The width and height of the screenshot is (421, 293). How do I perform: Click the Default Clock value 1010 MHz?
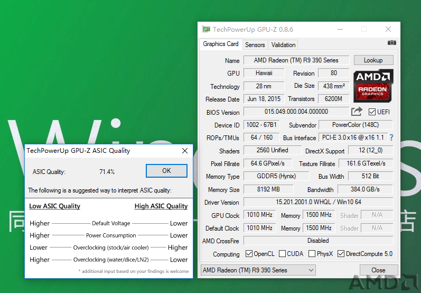(260, 228)
